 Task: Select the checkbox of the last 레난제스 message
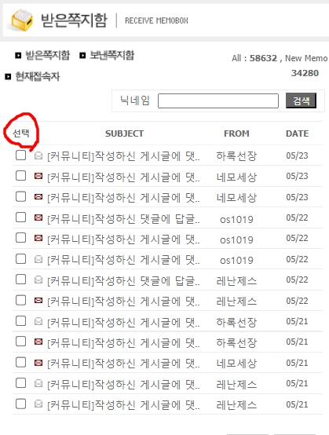20,404
